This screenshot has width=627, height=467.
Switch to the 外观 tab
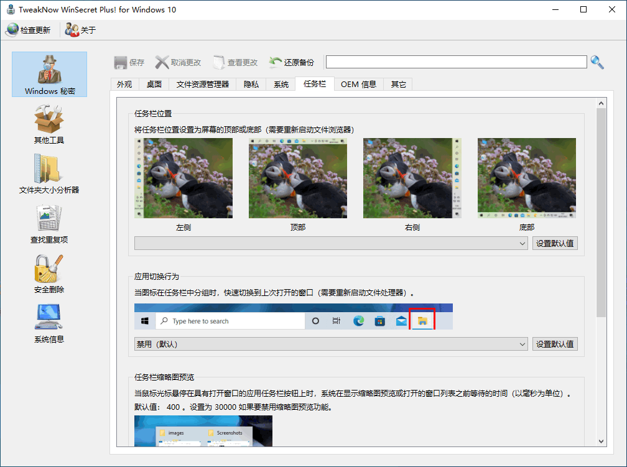click(124, 85)
